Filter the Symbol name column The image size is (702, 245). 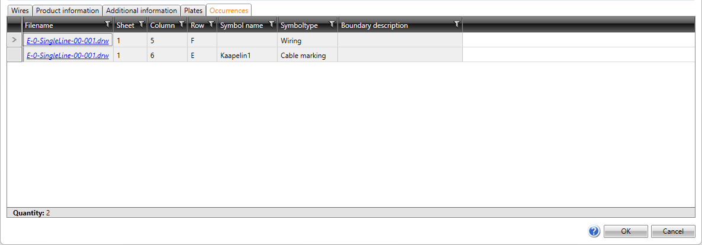(x=271, y=25)
